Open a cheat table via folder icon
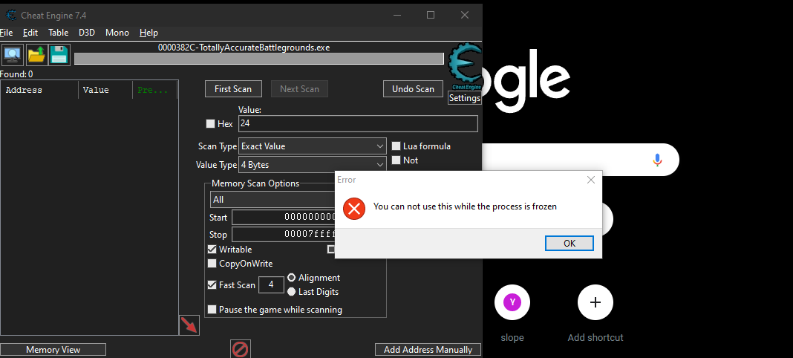The height and width of the screenshot is (358, 793). coord(36,55)
